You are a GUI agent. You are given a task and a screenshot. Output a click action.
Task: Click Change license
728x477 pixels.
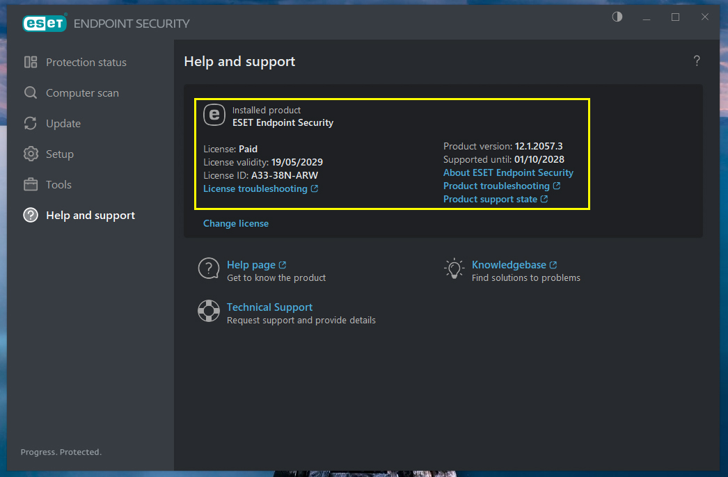pyautogui.click(x=236, y=224)
